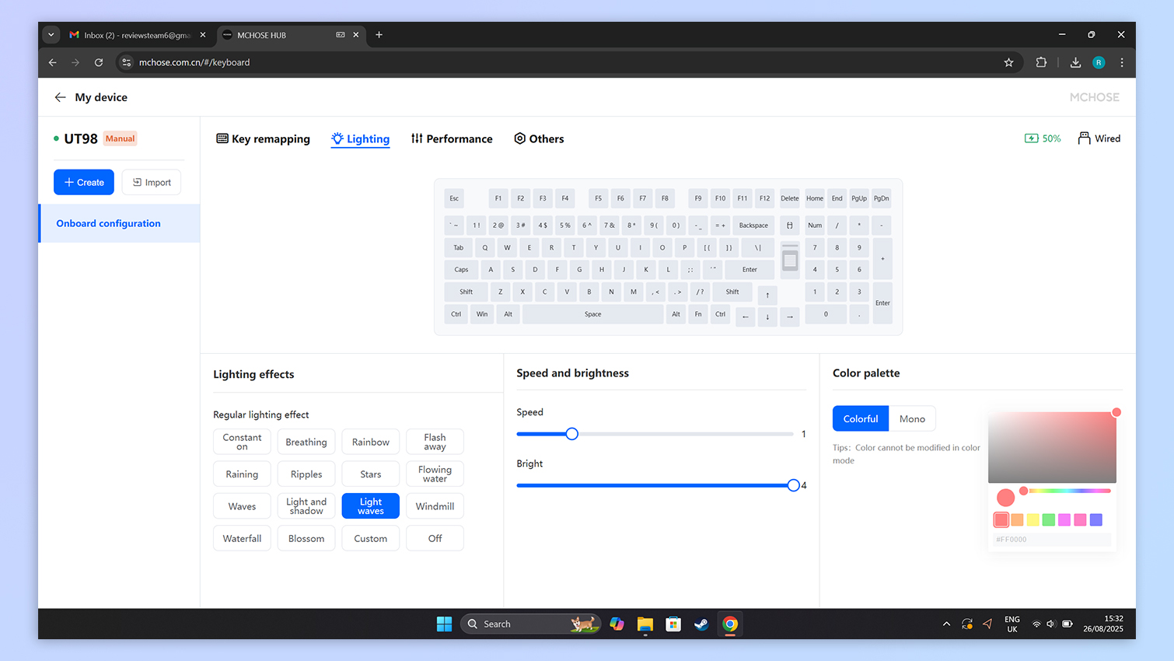Bookmark this page with the star icon
This screenshot has height=661, width=1174.
click(x=1008, y=62)
